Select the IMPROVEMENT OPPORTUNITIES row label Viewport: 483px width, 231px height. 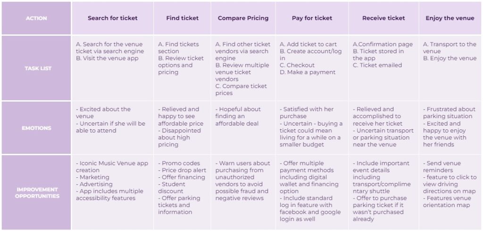pyautogui.click(x=36, y=192)
